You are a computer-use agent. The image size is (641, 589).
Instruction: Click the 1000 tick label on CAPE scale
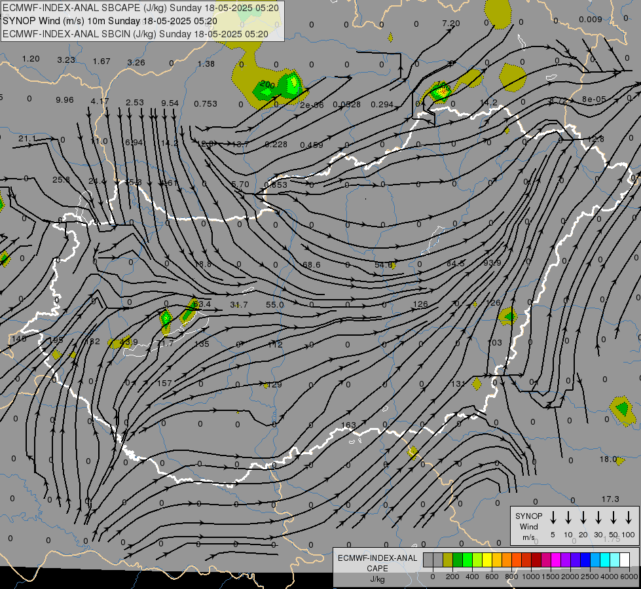(530, 577)
